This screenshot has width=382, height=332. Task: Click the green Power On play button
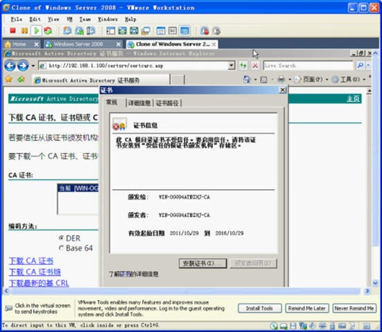click(x=37, y=30)
